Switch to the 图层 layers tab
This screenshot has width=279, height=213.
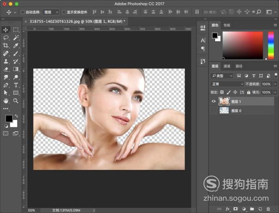click(215, 66)
